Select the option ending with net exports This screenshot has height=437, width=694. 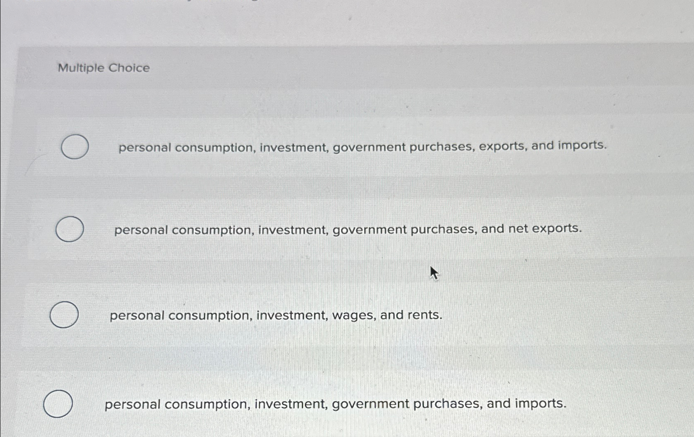[347, 230]
